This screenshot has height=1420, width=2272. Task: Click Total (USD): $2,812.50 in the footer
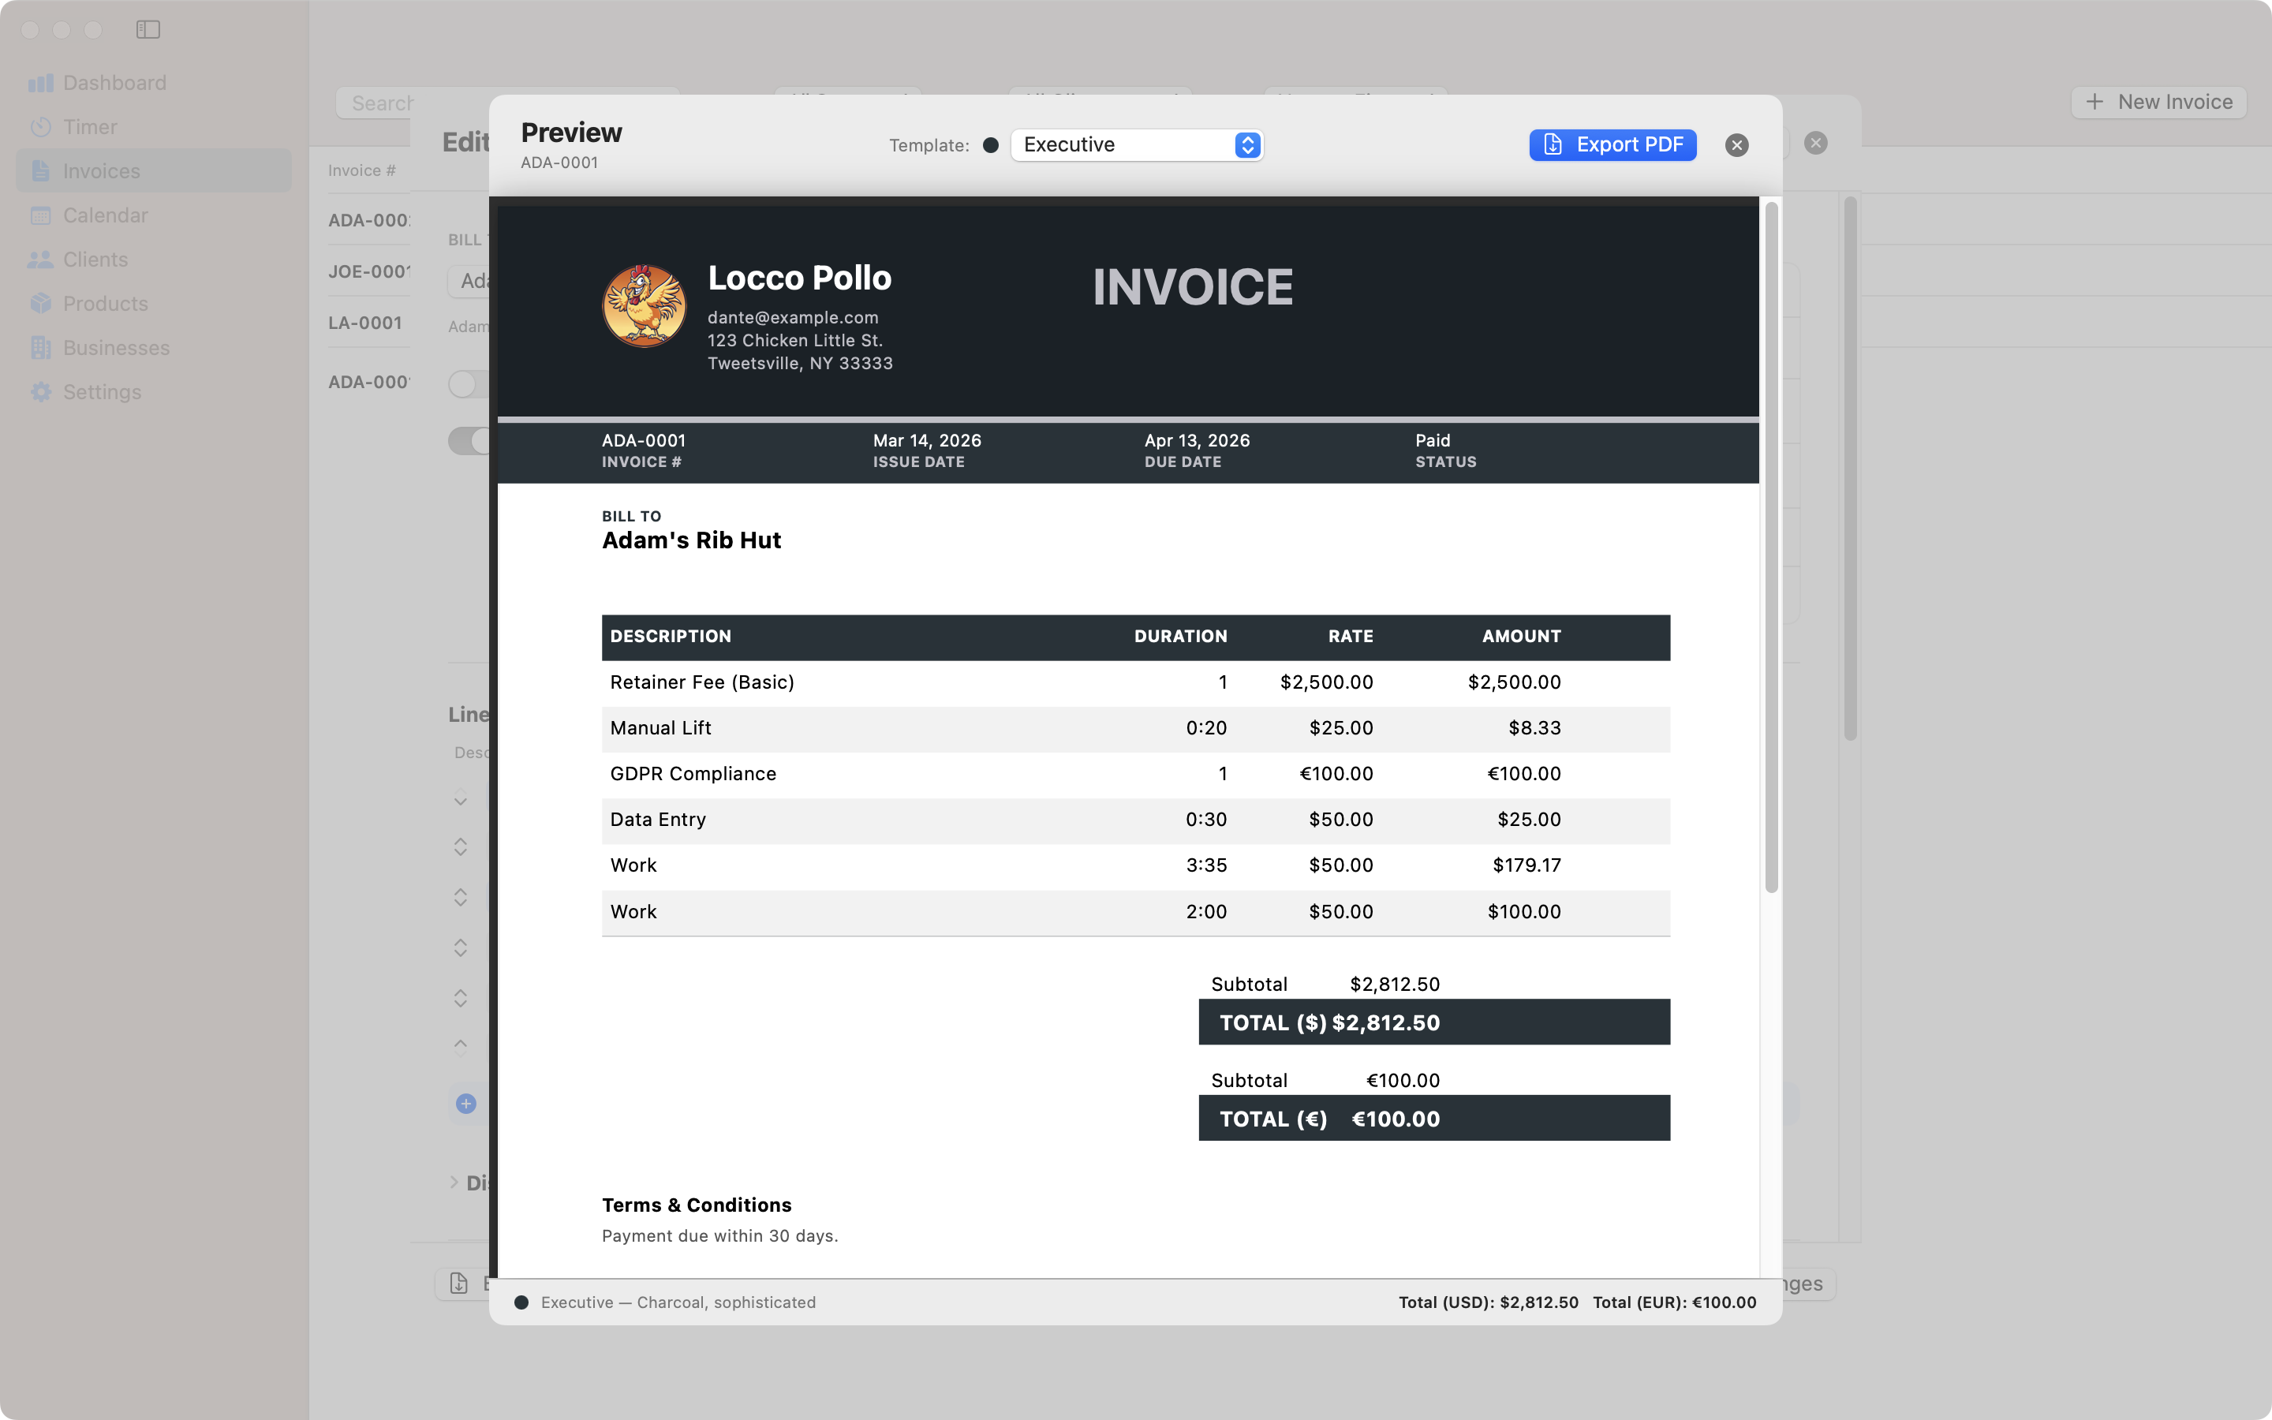click(1489, 1302)
